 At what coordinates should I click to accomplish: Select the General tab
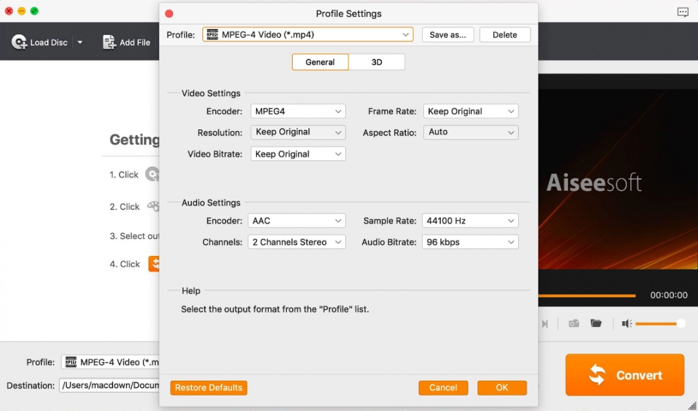320,62
